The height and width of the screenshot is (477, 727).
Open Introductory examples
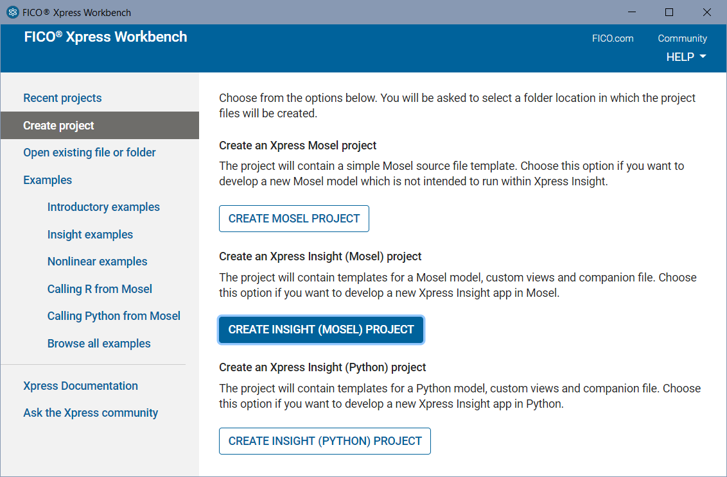(103, 207)
